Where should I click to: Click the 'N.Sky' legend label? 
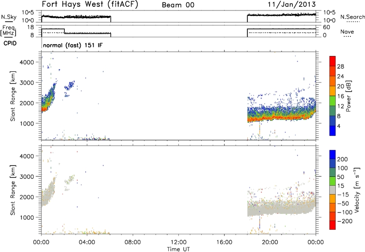pyautogui.click(x=9, y=17)
